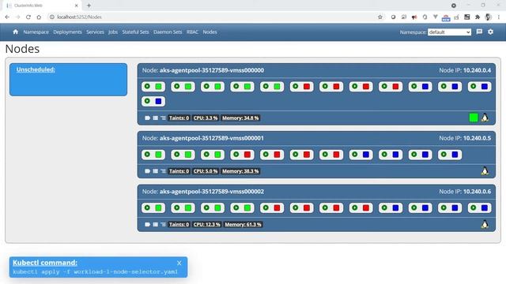
Task: Click CPU: 5.0 % badge
Action: point(206,171)
